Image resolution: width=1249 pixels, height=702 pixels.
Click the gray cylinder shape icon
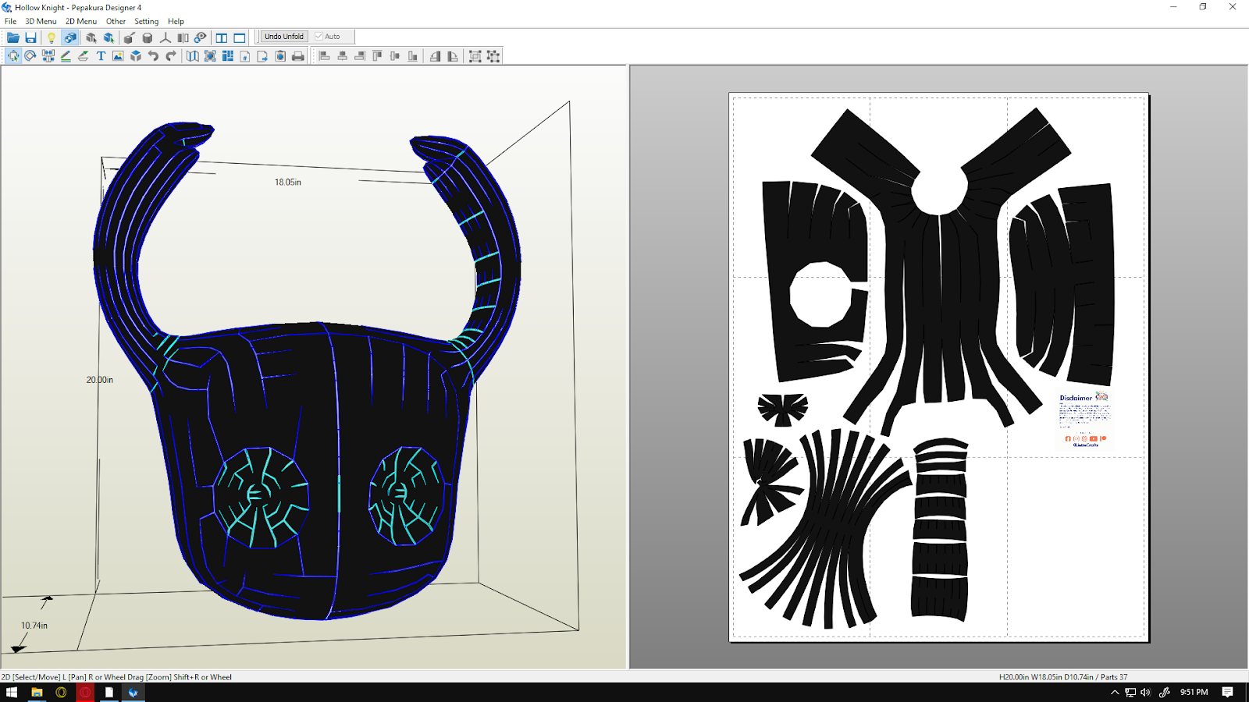click(x=148, y=37)
